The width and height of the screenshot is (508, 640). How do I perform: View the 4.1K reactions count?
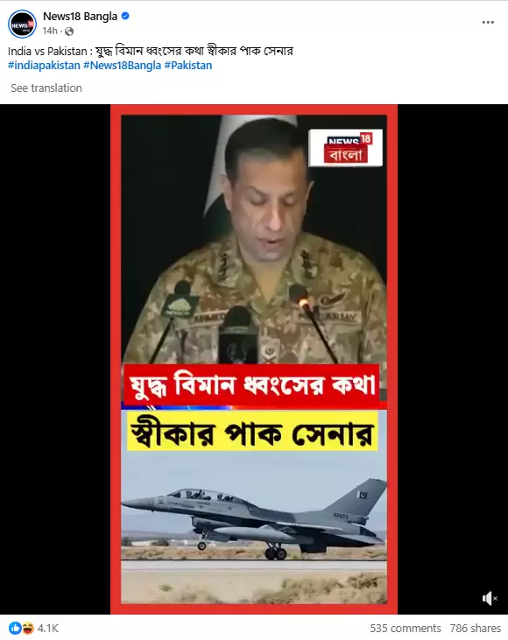click(x=48, y=628)
